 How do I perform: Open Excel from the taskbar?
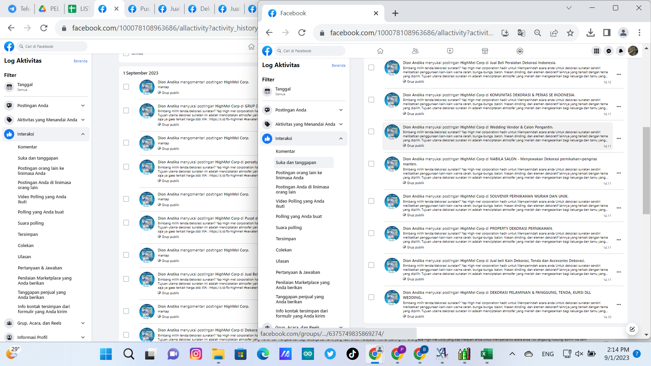(x=487, y=354)
